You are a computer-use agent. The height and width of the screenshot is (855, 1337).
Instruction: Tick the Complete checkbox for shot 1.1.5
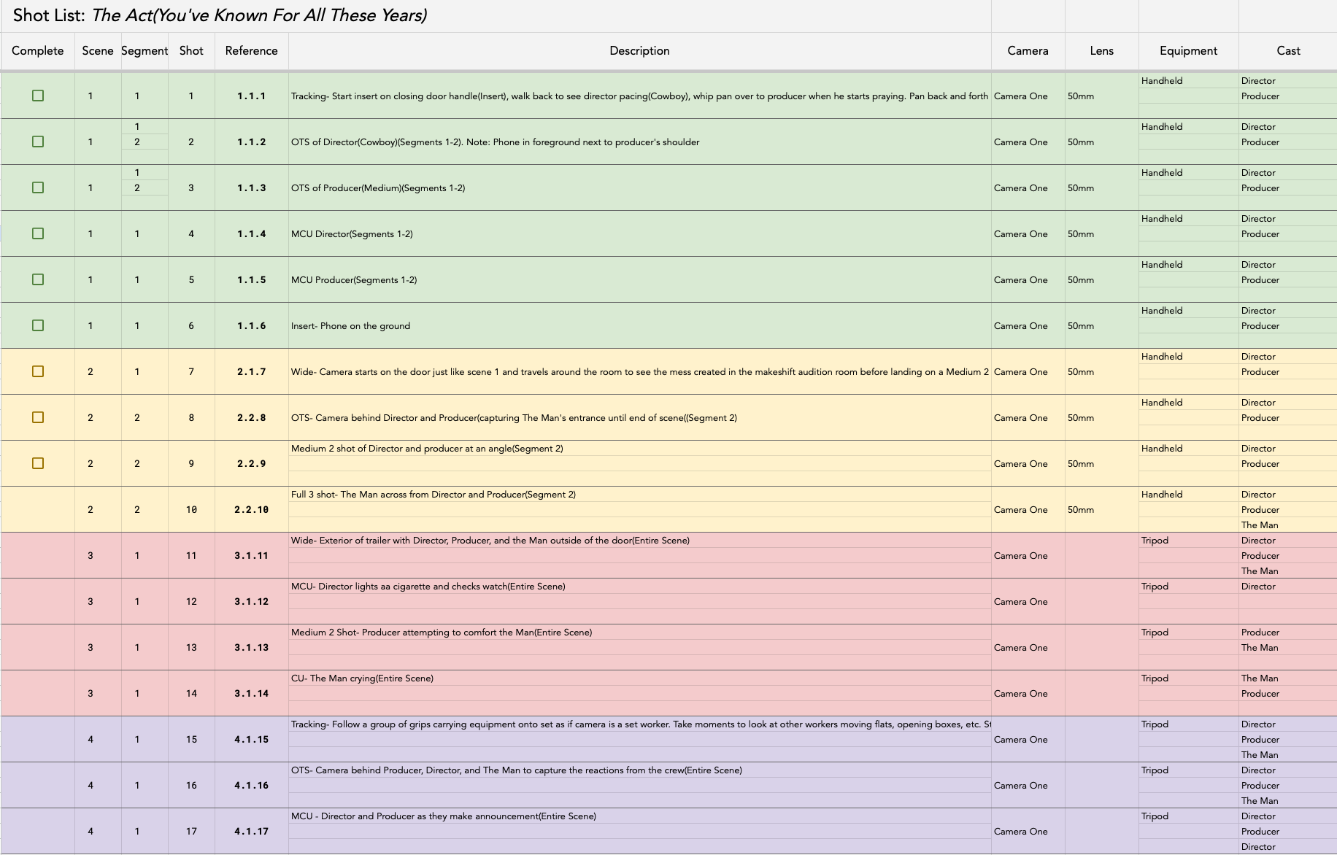[x=38, y=279]
